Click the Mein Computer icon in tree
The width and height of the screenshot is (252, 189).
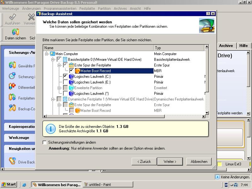52,54
